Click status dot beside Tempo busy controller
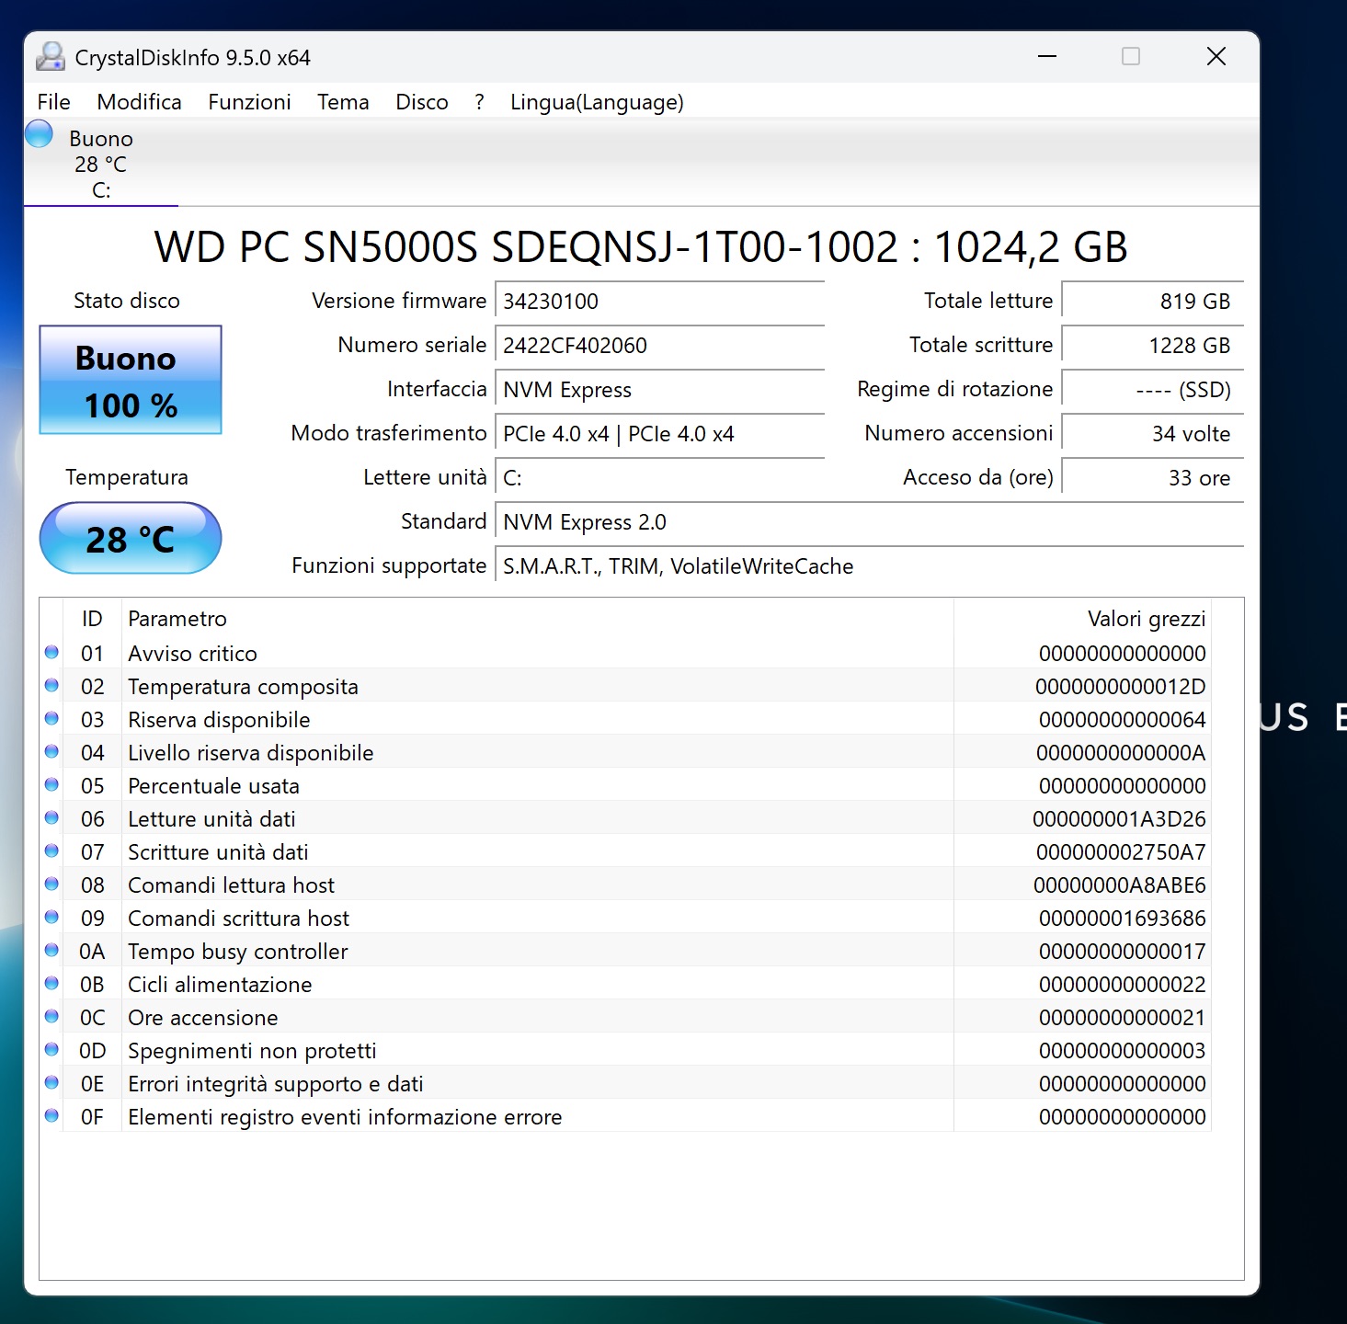1347x1324 pixels. point(51,951)
